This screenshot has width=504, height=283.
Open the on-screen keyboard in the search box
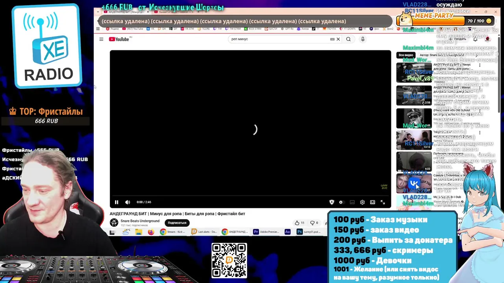(332, 39)
